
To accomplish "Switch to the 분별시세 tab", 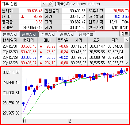I will pyautogui.click(x=10, y=34).
